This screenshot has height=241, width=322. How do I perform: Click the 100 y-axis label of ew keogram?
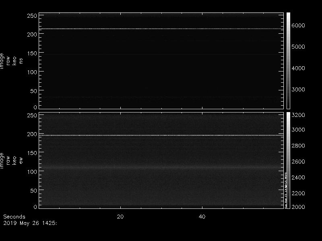[x=32, y=172]
